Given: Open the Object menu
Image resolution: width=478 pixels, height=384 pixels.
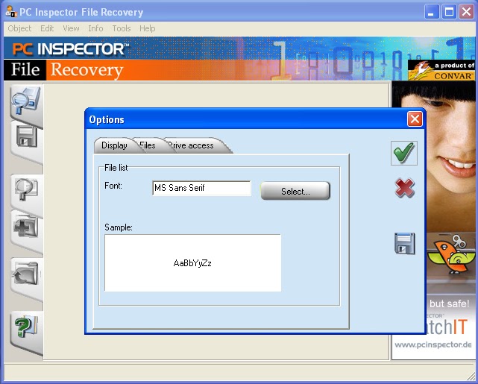Looking at the screenshot, I should click(x=19, y=28).
